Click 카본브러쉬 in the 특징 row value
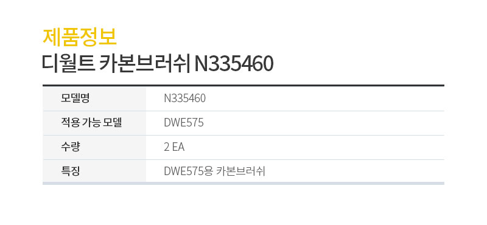This screenshot has height=225, width=487. pyautogui.click(x=240, y=171)
